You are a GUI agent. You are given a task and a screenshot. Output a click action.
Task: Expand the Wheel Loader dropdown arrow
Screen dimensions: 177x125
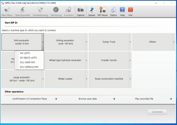click(x=86, y=79)
